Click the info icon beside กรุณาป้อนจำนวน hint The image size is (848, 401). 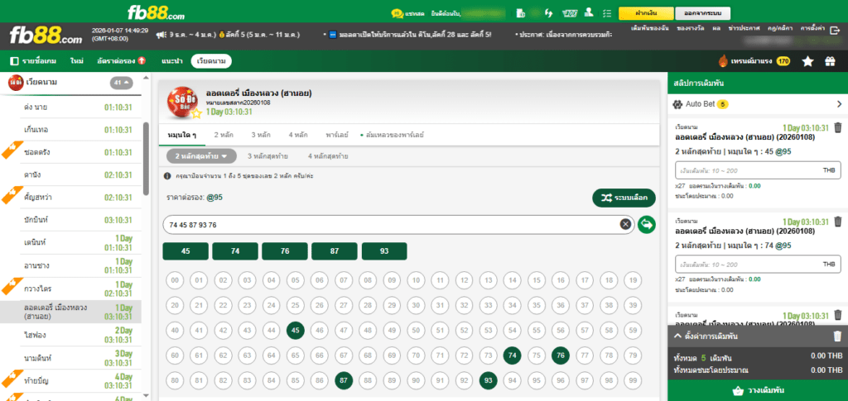167,176
